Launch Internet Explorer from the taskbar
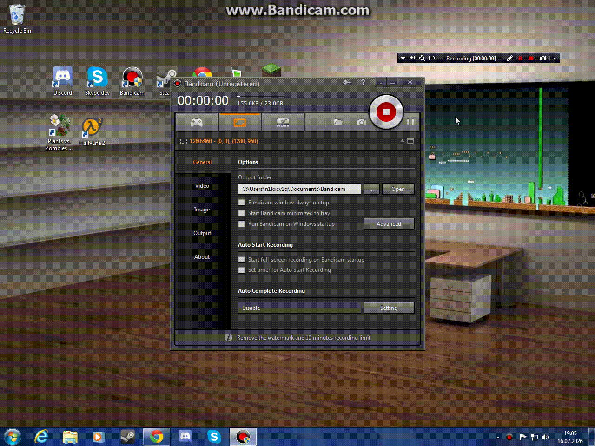The image size is (595, 446). 41,437
